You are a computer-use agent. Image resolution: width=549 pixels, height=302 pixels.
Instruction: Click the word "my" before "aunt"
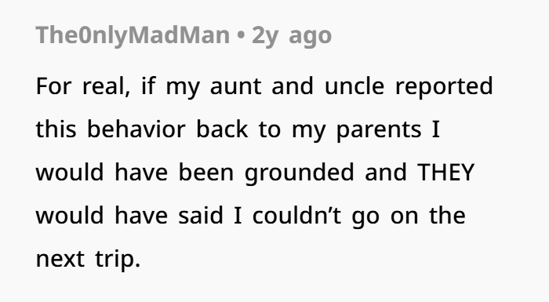pyautogui.click(x=183, y=88)
